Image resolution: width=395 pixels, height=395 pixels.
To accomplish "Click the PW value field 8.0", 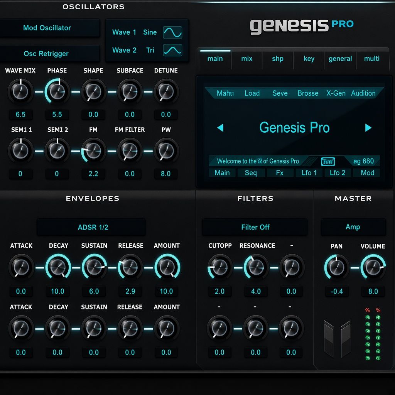I will (x=166, y=174).
